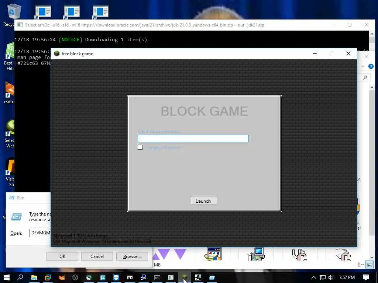The image size is (378, 283).
Task: Tick the checkbox below the username field
Action: pyautogui.click(x=140, y=147)
